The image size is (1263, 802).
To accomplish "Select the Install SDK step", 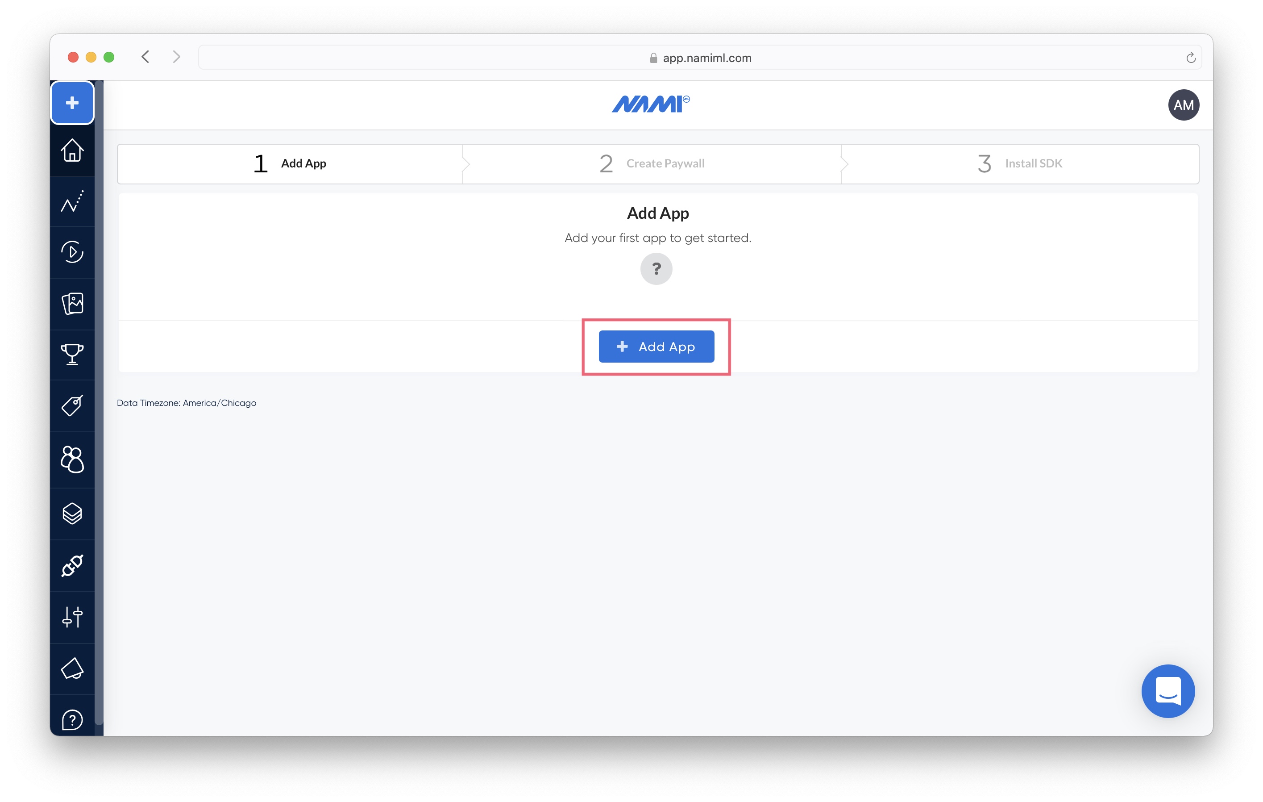I will click(1020, 164).
